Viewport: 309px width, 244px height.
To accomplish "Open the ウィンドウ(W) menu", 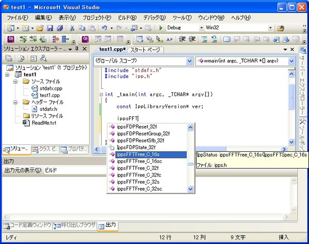I will coord(211,18).
